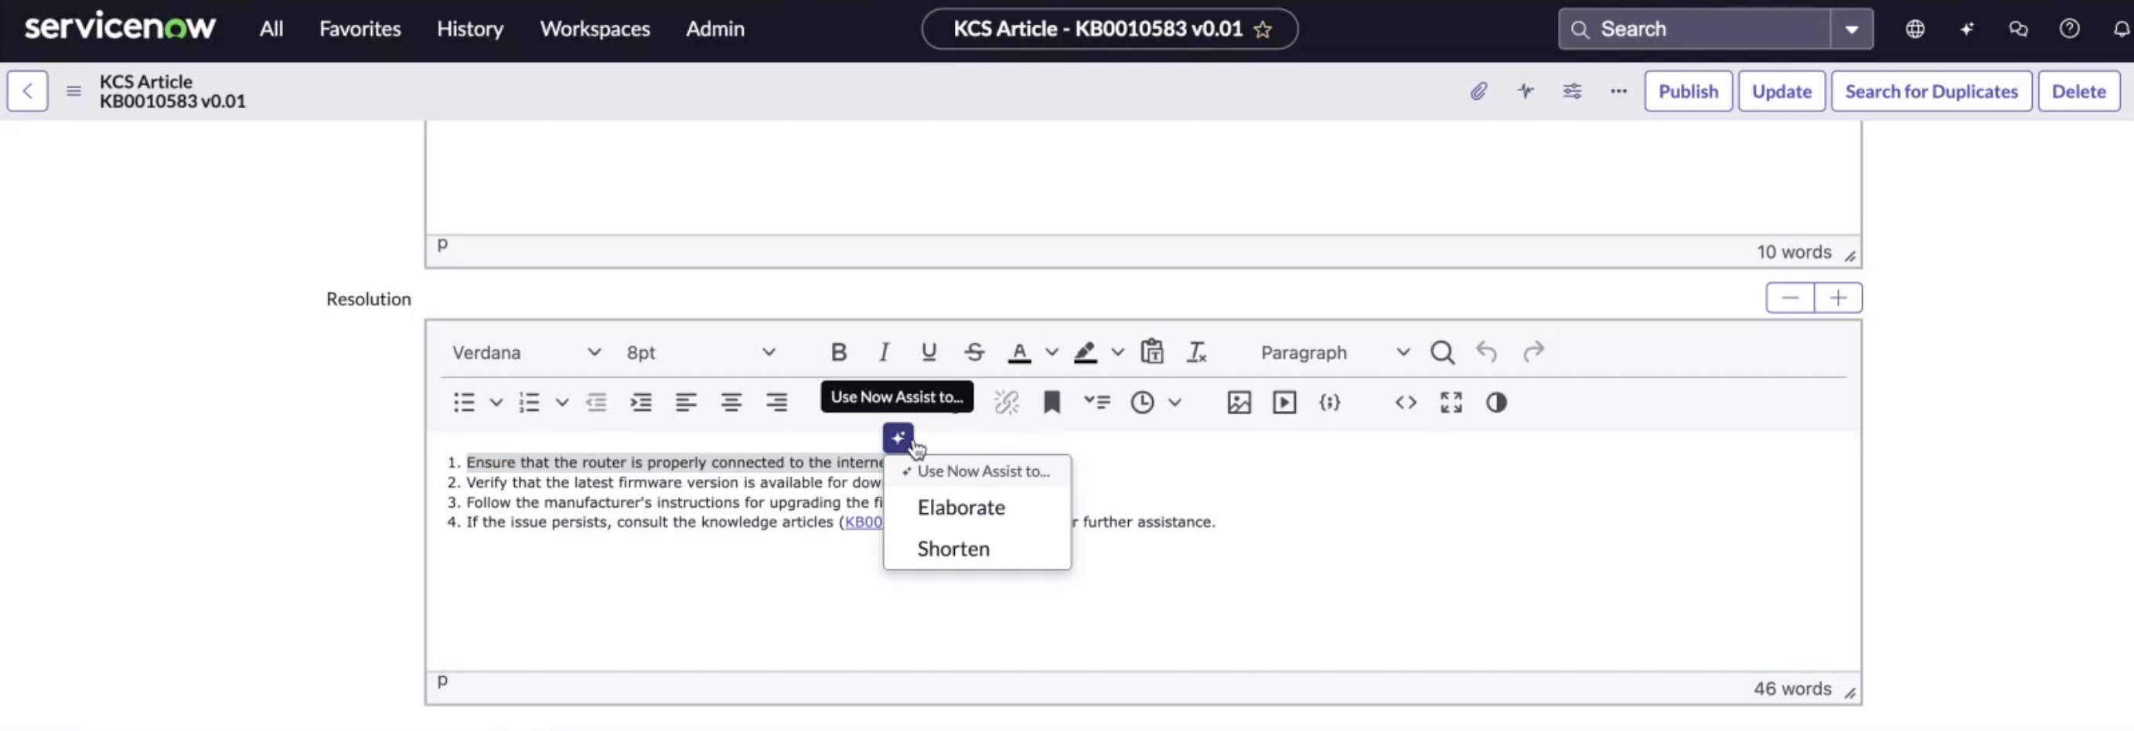2134x731 pixels.
Task: Favorite the KCS Article with the star
Action: click(1263, 30)
